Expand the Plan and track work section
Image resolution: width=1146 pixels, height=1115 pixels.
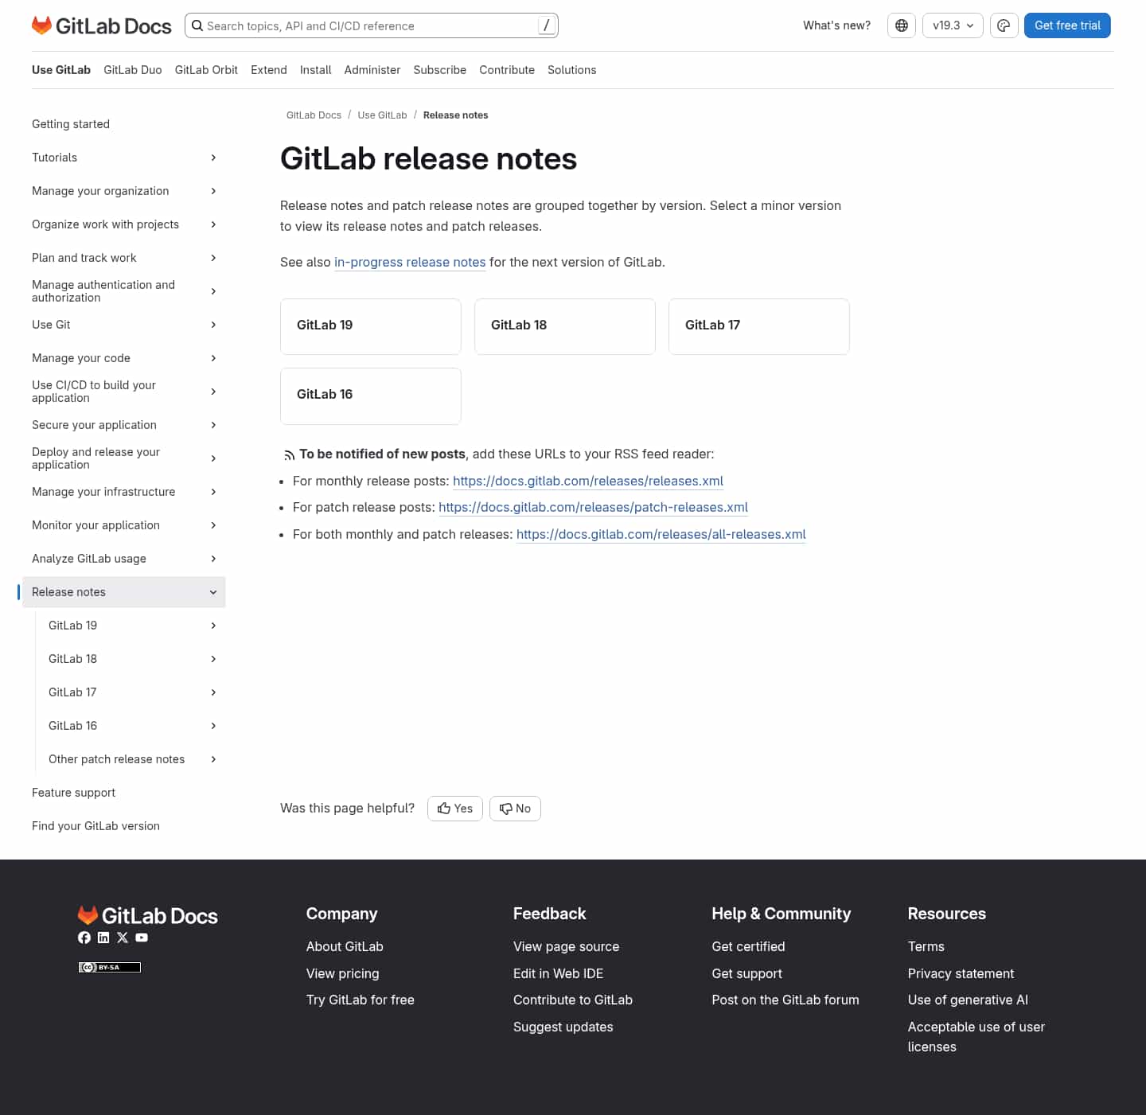pyautogui.click(x=213, y=258)
